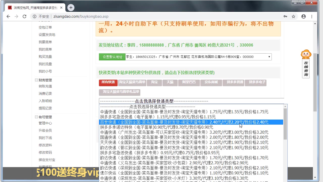
Task: Select the 淘宝 filter tab
Action: 154,83
